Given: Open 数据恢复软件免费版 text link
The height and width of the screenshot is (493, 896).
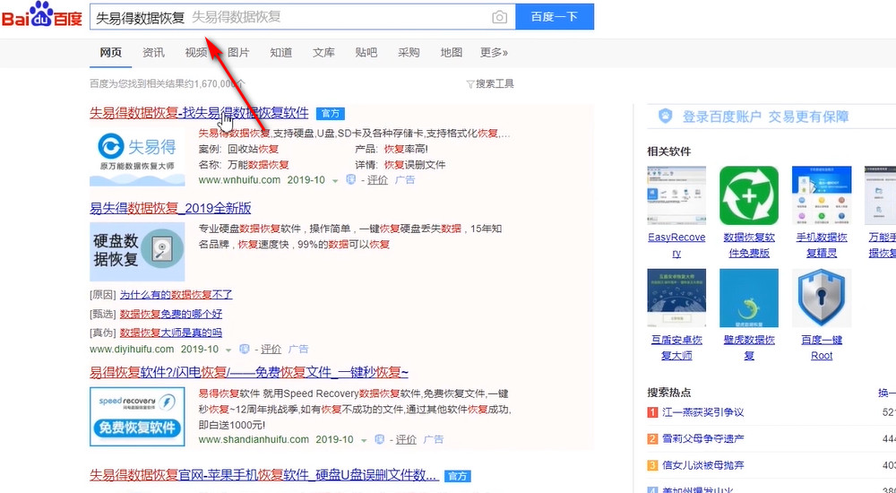Looking at the screenshot, I should point(748,245).
